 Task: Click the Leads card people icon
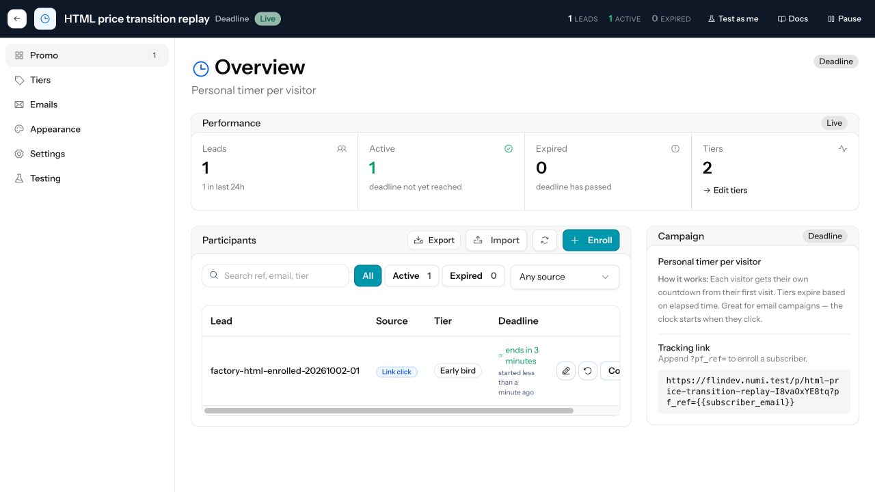(x=342, y=148)
